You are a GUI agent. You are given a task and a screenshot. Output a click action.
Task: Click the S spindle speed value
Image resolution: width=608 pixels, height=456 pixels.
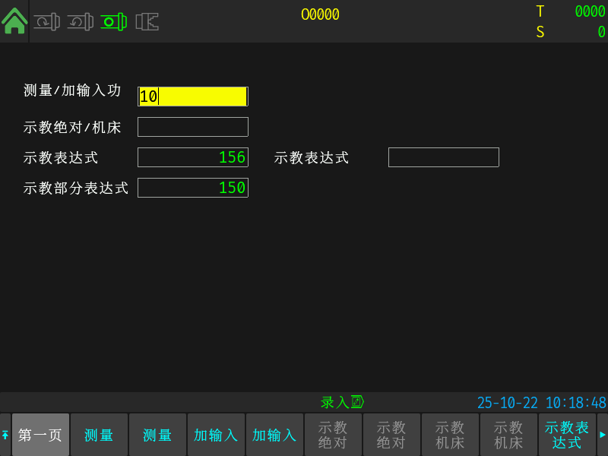pos(600,32)
